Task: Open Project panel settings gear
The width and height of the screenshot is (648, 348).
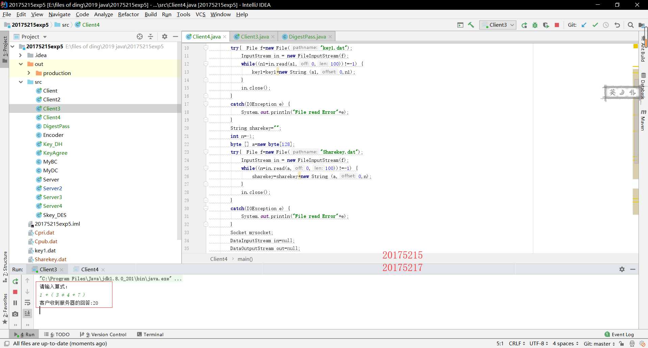Action: pyautogui.click(x=165, y=36)
